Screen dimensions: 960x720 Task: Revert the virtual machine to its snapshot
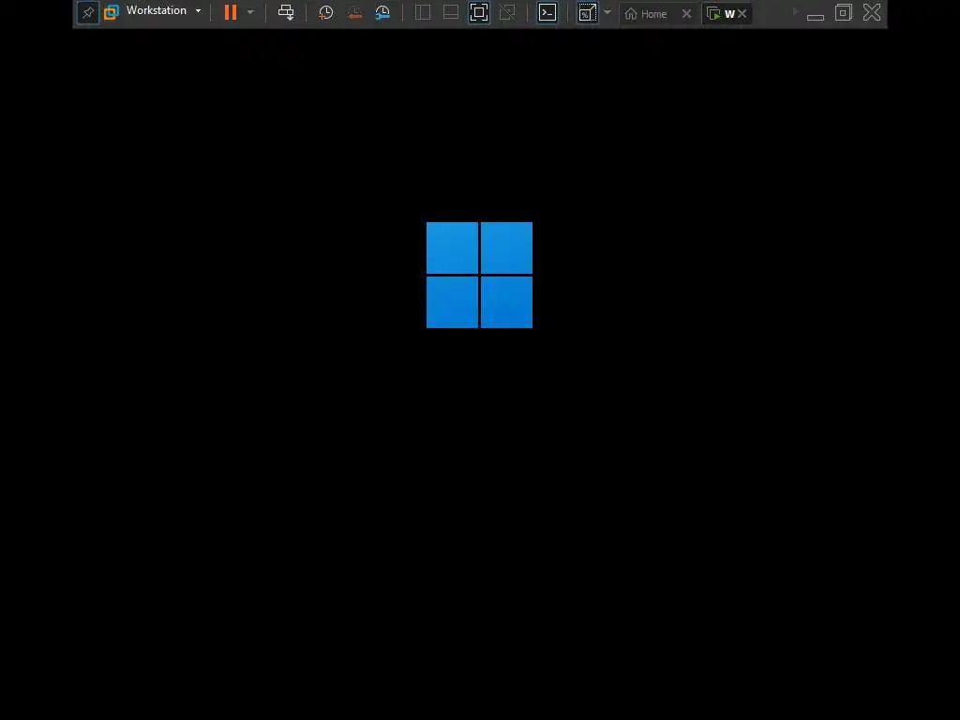point(354,13)
